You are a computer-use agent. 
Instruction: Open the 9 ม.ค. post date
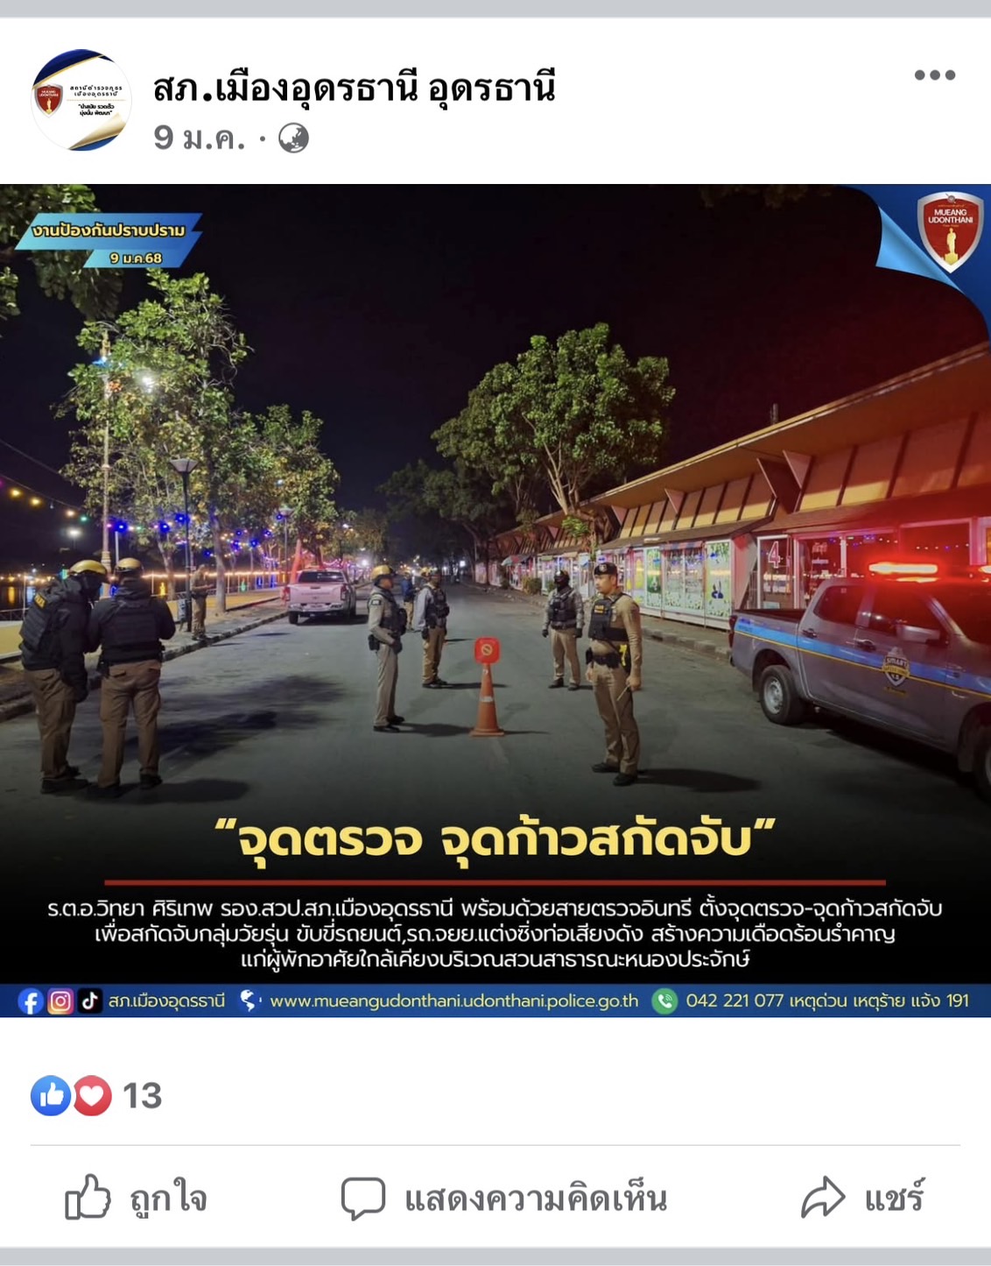coord(200,138)
